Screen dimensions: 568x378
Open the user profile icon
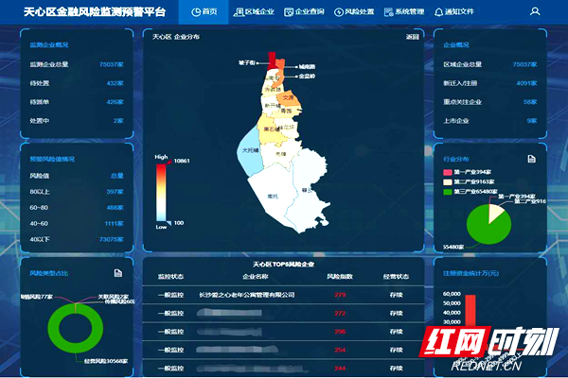tap(535, 12)
